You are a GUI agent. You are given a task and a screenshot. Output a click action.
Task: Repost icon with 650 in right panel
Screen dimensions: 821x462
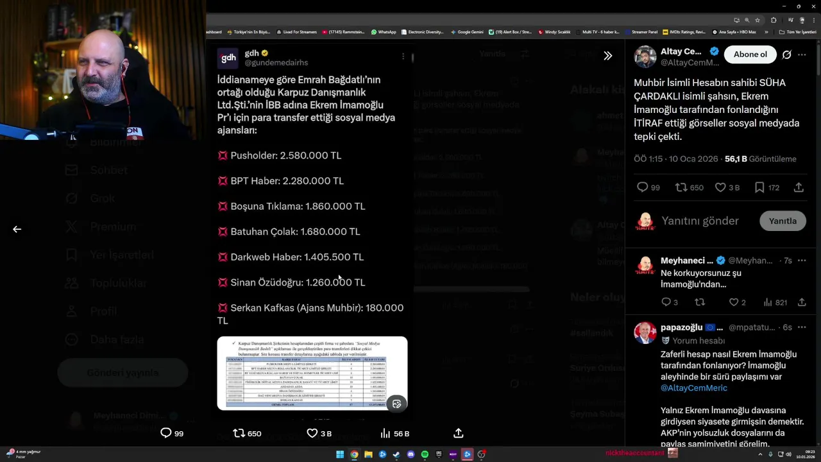click(x=690, y=187)
